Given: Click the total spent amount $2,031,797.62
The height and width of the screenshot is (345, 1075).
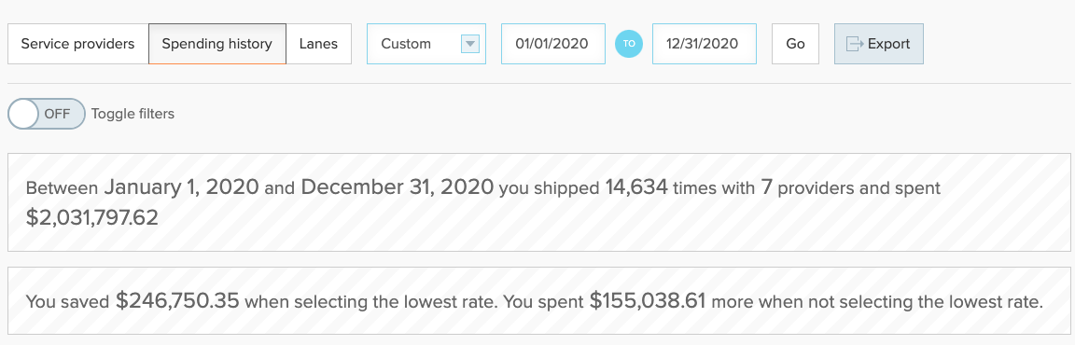Looking at the screenshot, I should click(91, 217).
